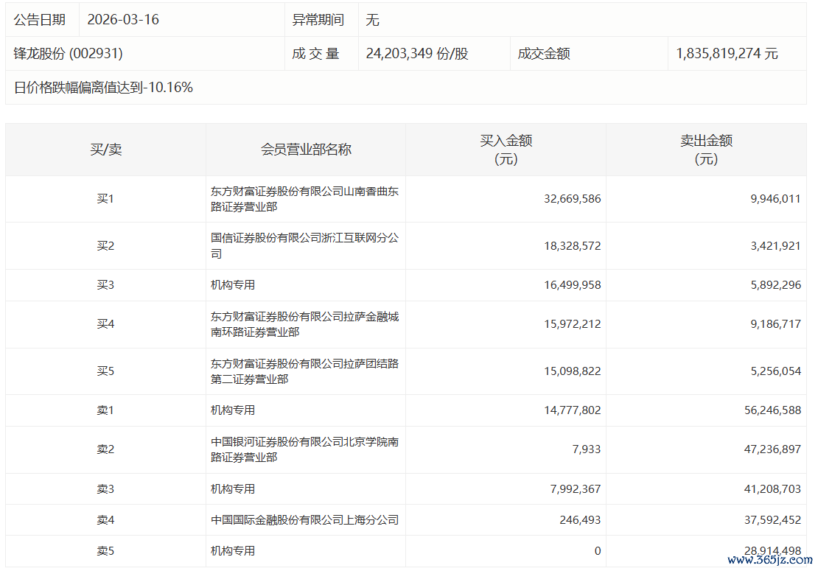Image resolution: width=818 pixels, height=571 pixels.
Task: Select sell amount 47,236,897
Action: [772, 449]
